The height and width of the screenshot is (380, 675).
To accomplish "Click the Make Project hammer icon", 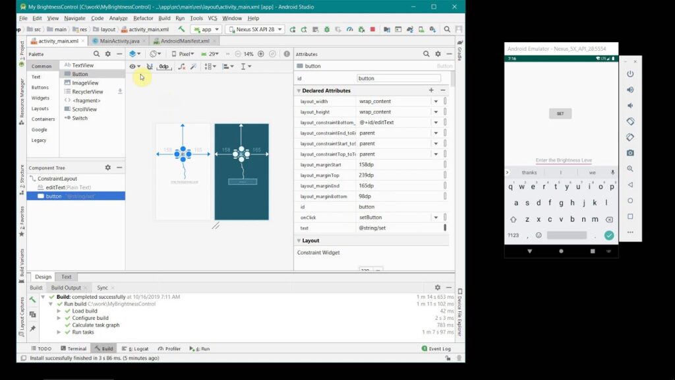I will click(x=181, y=29).
